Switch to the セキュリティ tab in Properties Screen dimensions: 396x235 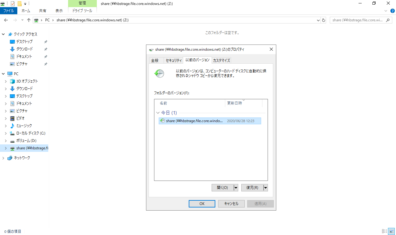[174, 61]
